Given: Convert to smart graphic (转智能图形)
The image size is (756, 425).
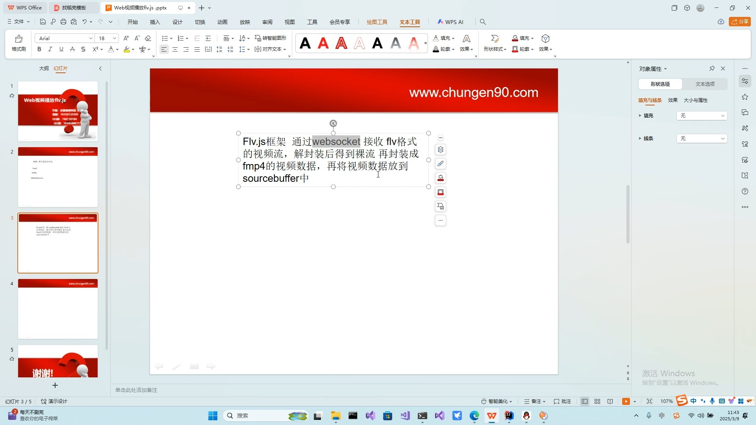Looking at the screenshot, I should pyautogui.click(x=271, y=38).
